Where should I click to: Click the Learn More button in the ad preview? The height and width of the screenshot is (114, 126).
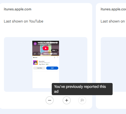(x=40, y=68)
